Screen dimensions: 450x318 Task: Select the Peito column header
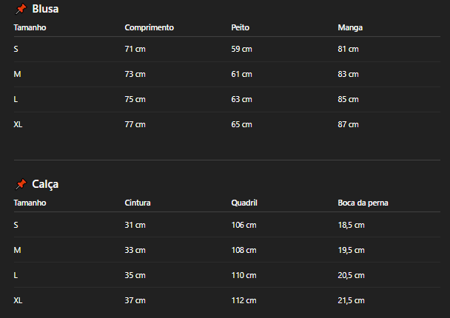pyautogui.click(x=240, y=27)
